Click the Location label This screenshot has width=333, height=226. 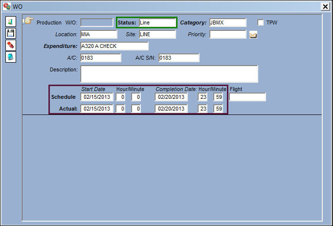tap(67, 34)
